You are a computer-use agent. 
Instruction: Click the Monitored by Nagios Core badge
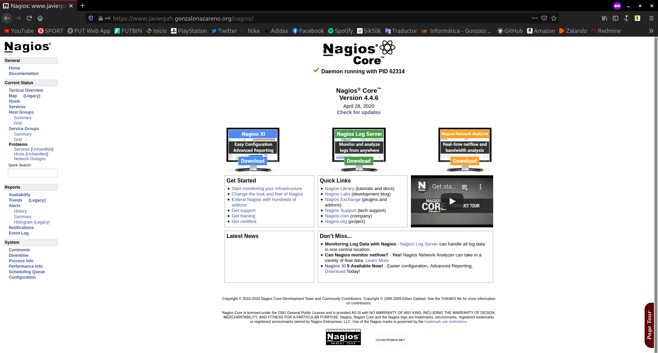click(x=343, y=337)
